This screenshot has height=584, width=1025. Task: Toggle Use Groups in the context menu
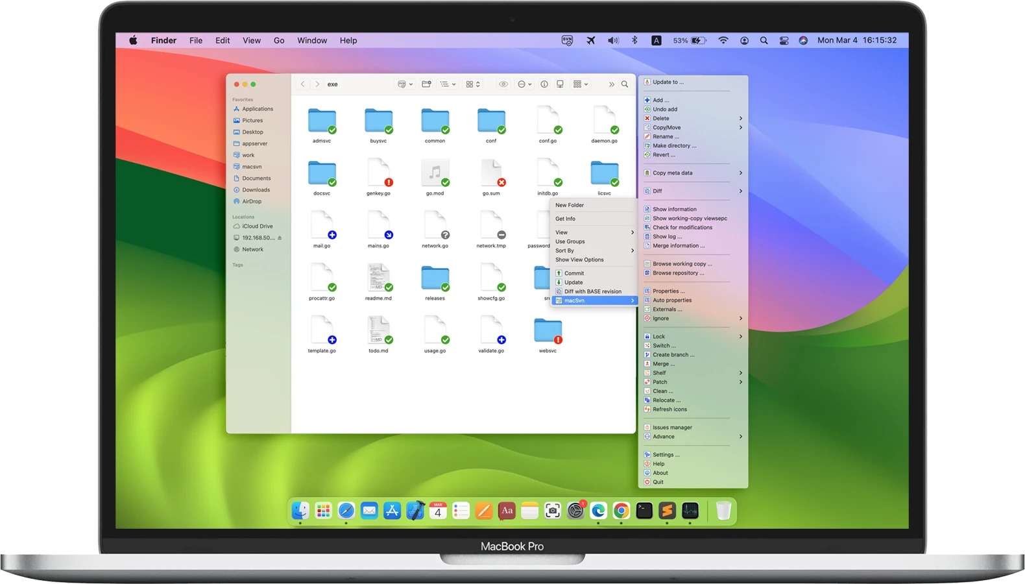[570, 241]
